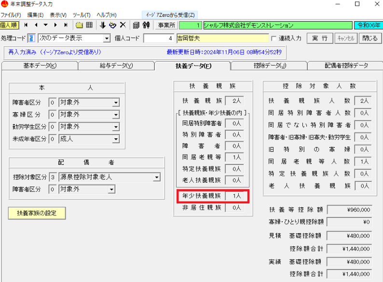Image resolution: width=383 pixels, height=282 pixels.
Task: Enable the 連続入力 checkbox
Action: pyautogui.click(x=274, y=38)
